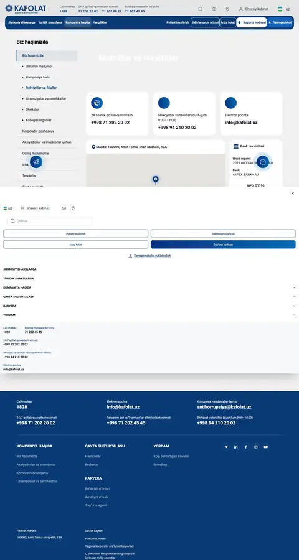The image size is (299, 560).
Task: Open Yuridik shaxslarga in blue navbar
Action: coord(50,22)
